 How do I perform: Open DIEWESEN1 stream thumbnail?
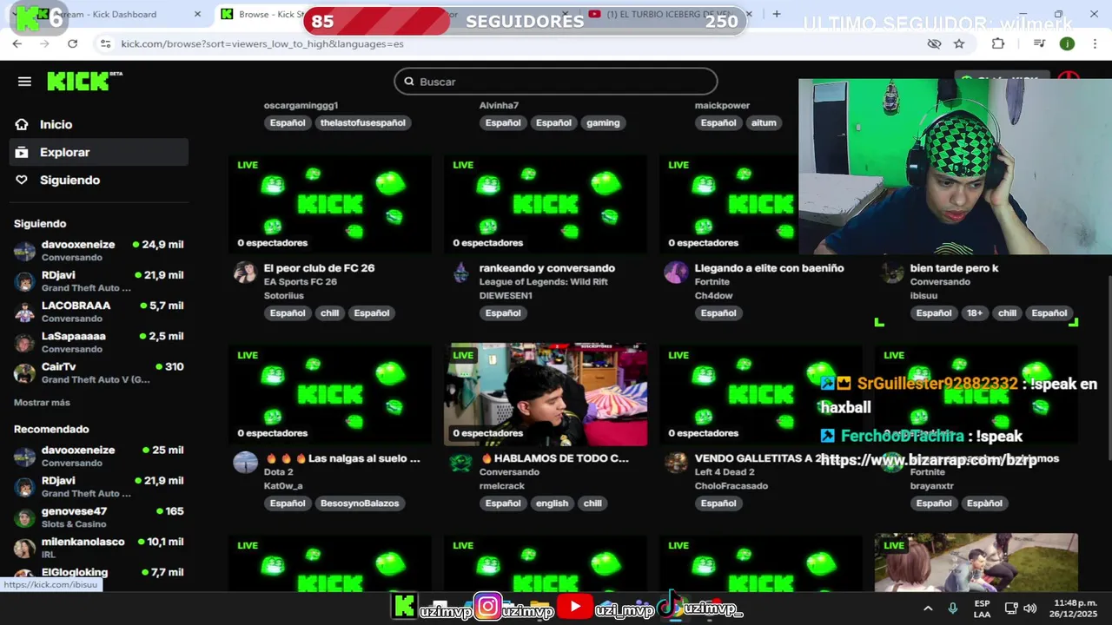tap(546, 204)
